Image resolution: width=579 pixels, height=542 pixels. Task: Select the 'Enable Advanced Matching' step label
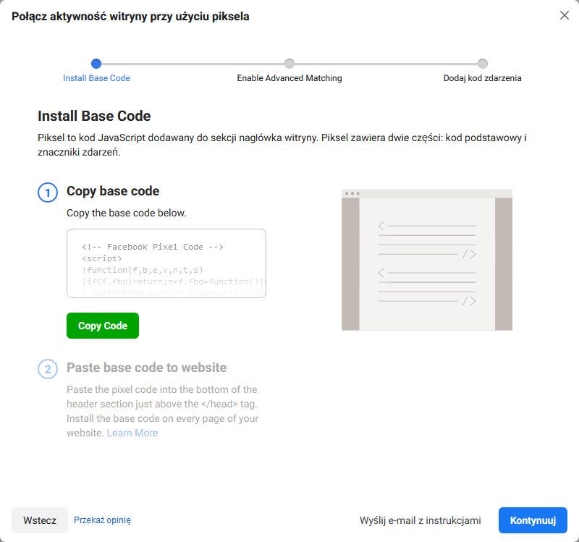(289, 78)
